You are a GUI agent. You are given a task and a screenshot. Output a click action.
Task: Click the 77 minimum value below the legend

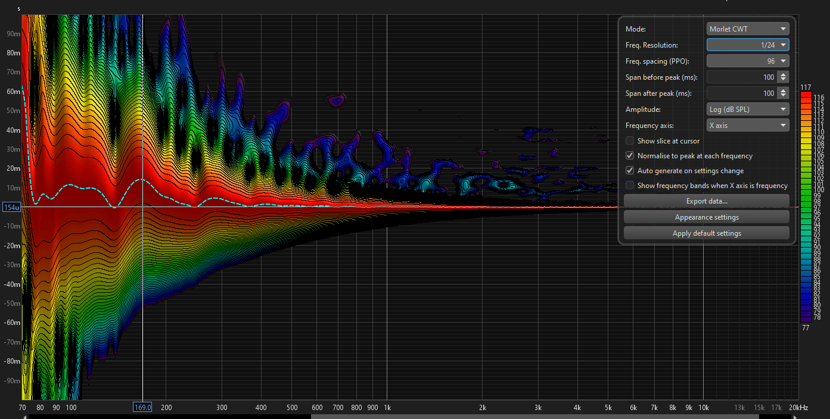click(806, 327)
